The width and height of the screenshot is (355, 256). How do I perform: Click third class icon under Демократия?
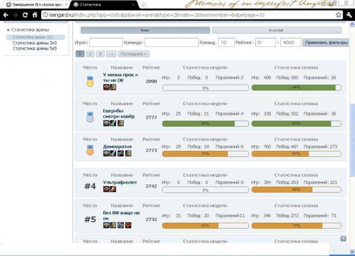[121, 153]
